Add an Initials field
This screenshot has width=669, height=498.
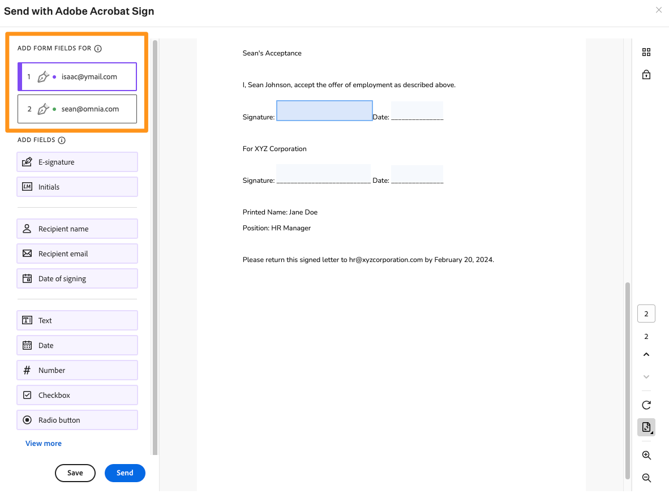[x=77, y=187]
